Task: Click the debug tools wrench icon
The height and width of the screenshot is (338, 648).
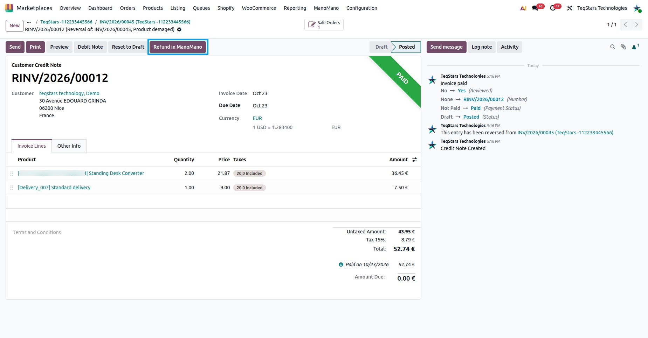Action: (x=570, y=8)
